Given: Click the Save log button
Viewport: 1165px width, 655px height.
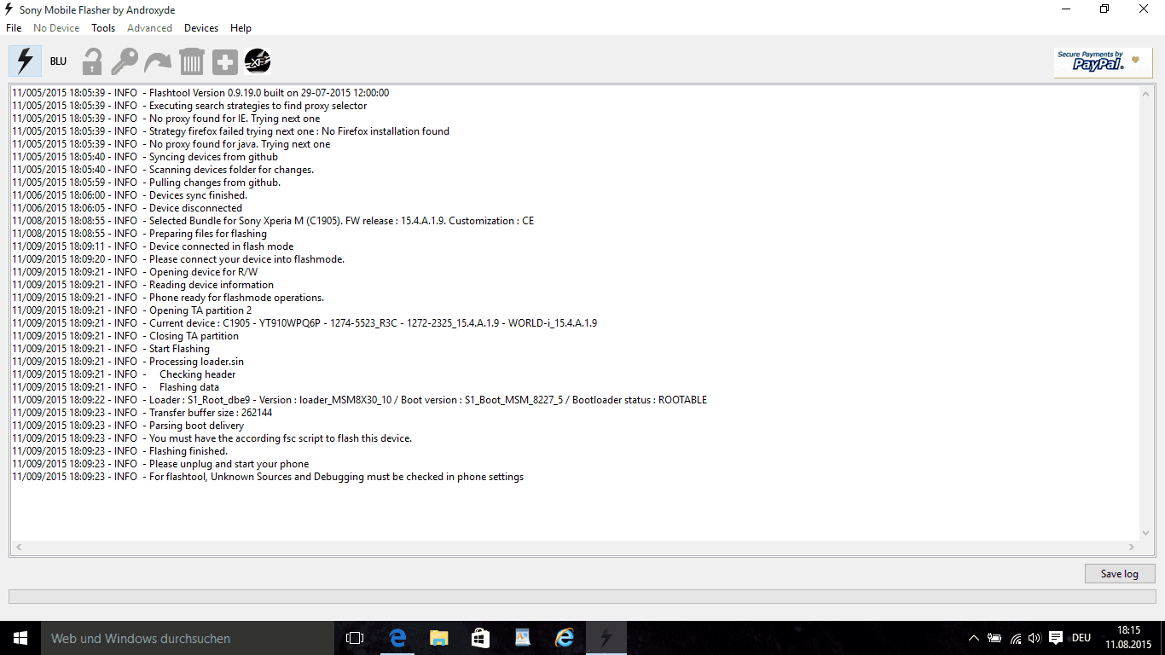Looking at the screenshot, I should coord(1120,574).
